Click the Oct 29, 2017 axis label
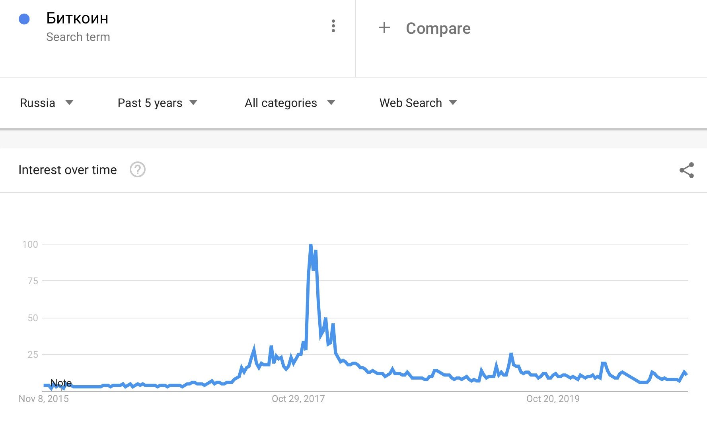The width and height of the screenshot is (707, 425). pyautogui.click(x=298, y=399)
